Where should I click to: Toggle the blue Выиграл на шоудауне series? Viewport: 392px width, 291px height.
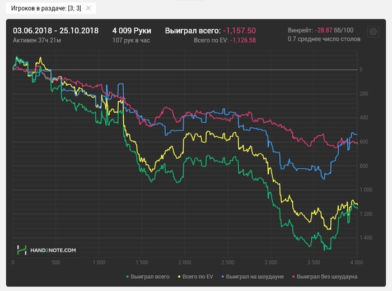click(x=253, y=277)
